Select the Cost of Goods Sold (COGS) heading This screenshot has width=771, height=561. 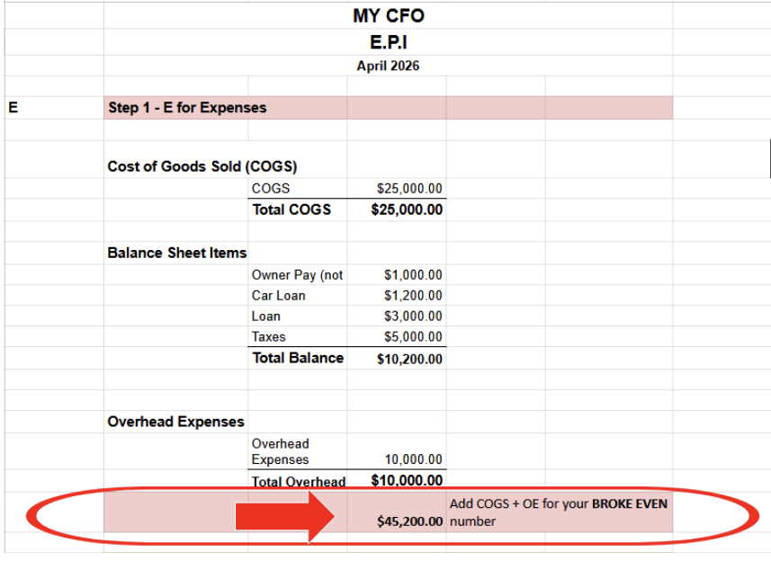click(x=202, y=166)
